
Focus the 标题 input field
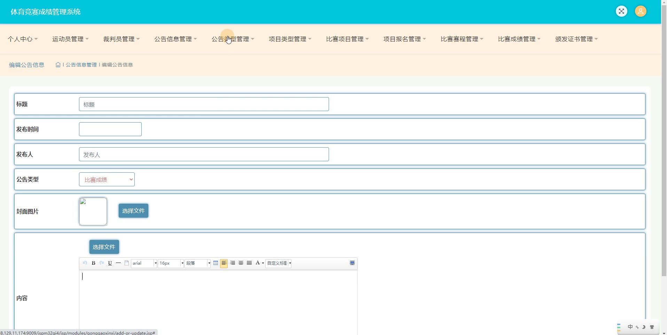[x=204, y=104]
